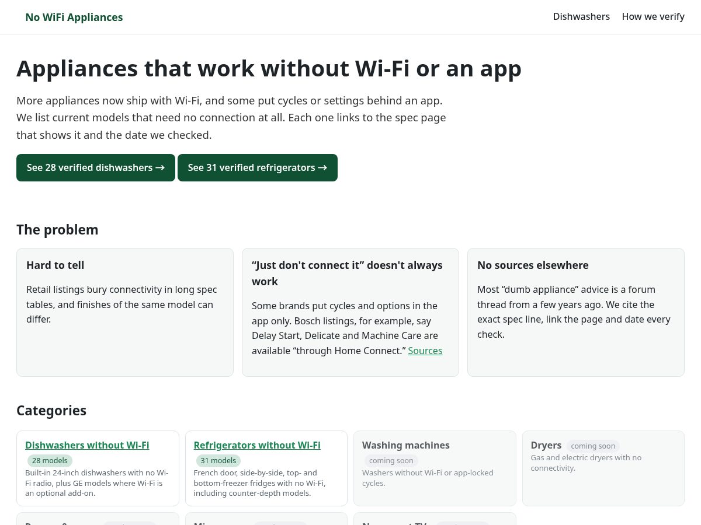Click See 31 verified refrigerators button
The width and height of the screenshot is (701, 525).
[x=258, y=168]
